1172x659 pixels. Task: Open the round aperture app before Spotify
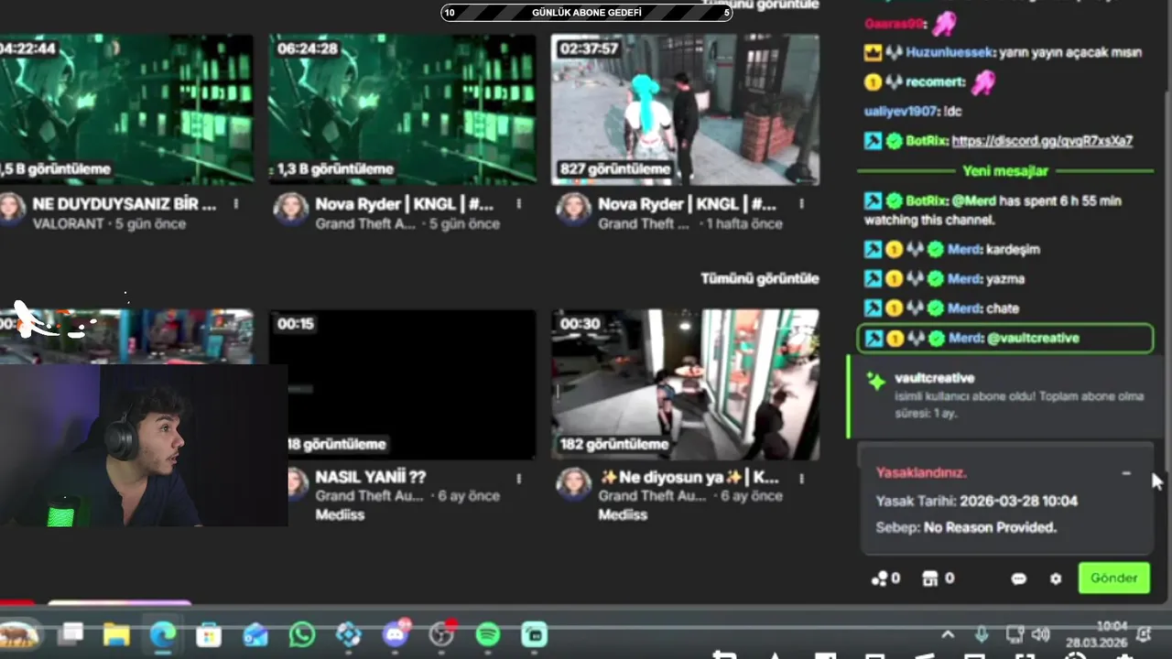(x=441, y=634)
